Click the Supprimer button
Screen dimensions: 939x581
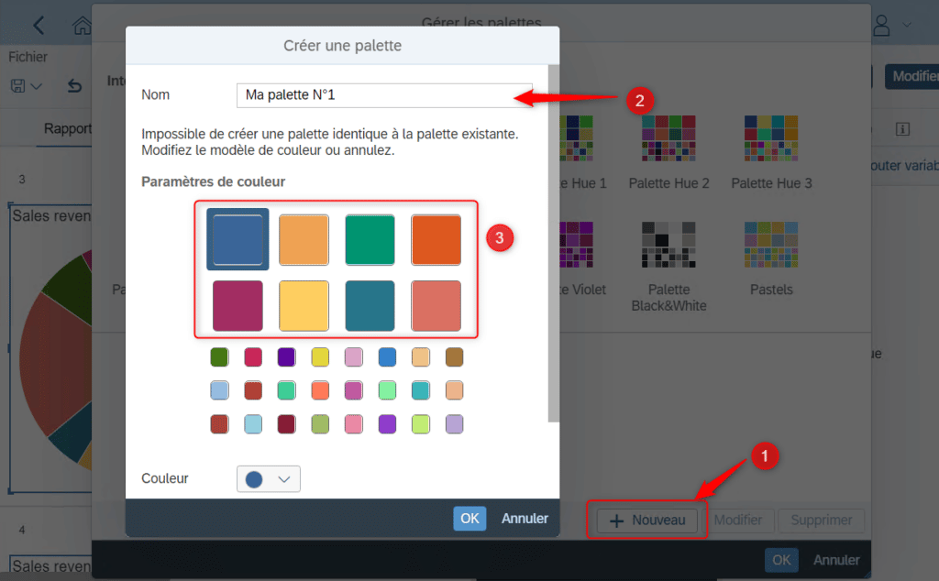[821, 520]
